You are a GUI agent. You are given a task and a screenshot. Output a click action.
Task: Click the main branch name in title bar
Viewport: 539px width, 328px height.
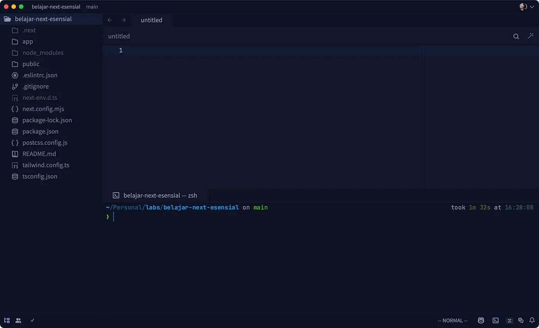92,7
